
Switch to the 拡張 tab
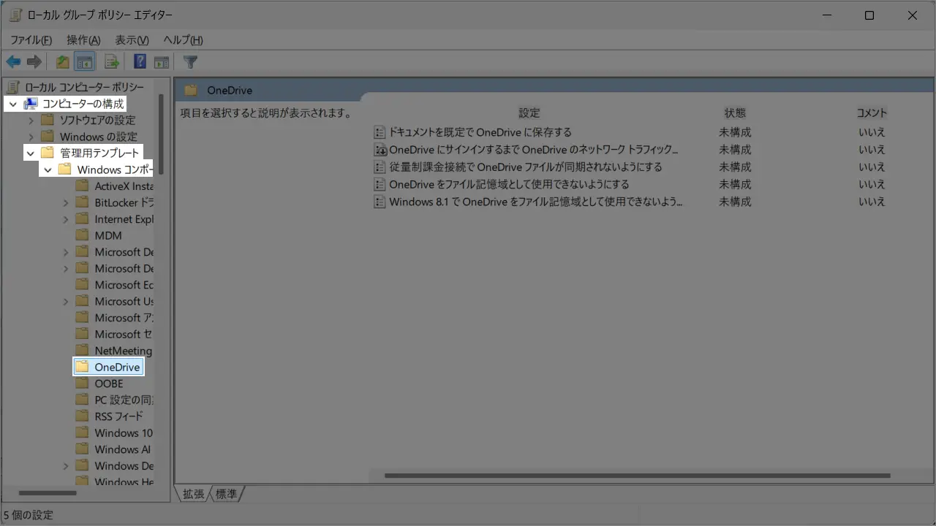pos(194,495)
